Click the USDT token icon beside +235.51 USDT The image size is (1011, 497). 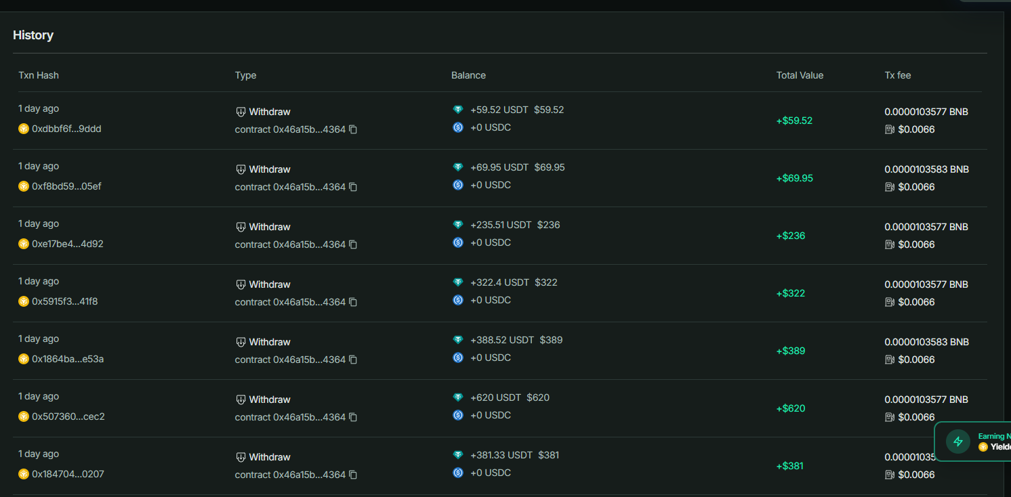pos(458,225)
